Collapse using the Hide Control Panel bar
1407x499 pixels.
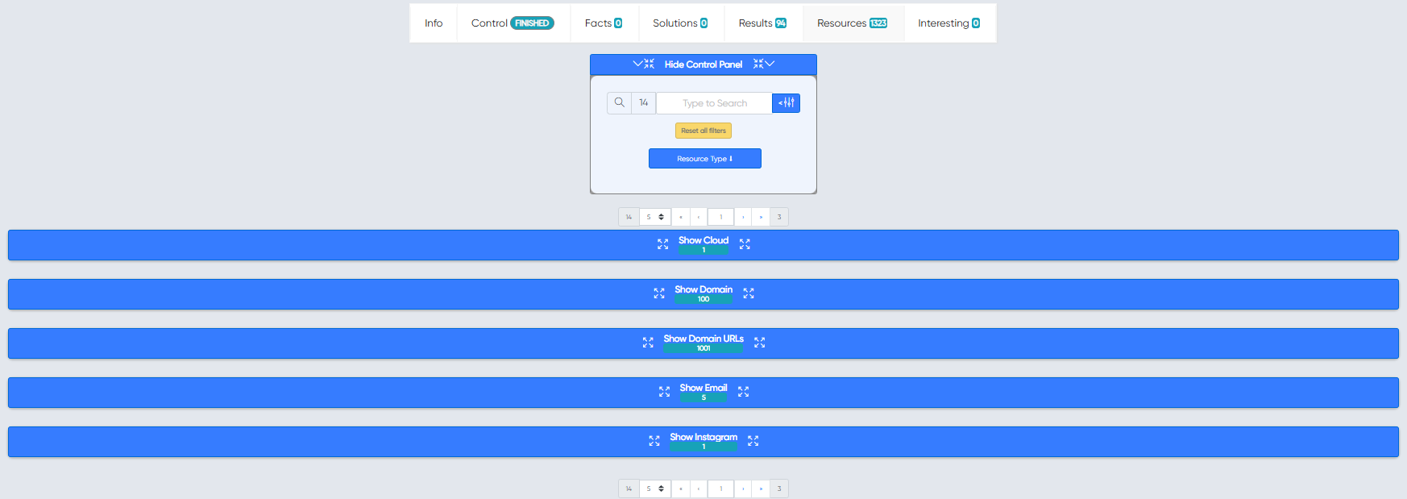point(703,64)
